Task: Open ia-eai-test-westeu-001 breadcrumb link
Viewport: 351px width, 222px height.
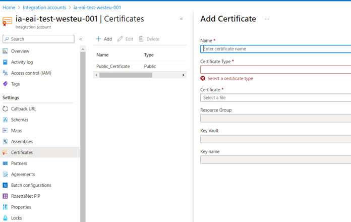Action: 97,8
